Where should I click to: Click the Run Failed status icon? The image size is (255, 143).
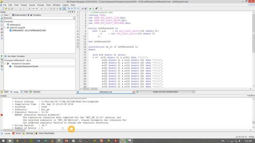(x=5, y=56)
